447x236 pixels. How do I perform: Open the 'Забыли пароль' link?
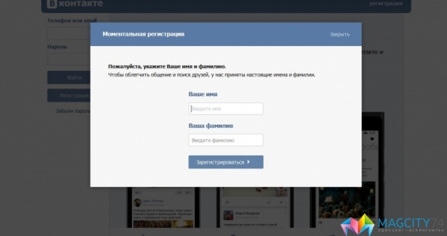[73, 111]
